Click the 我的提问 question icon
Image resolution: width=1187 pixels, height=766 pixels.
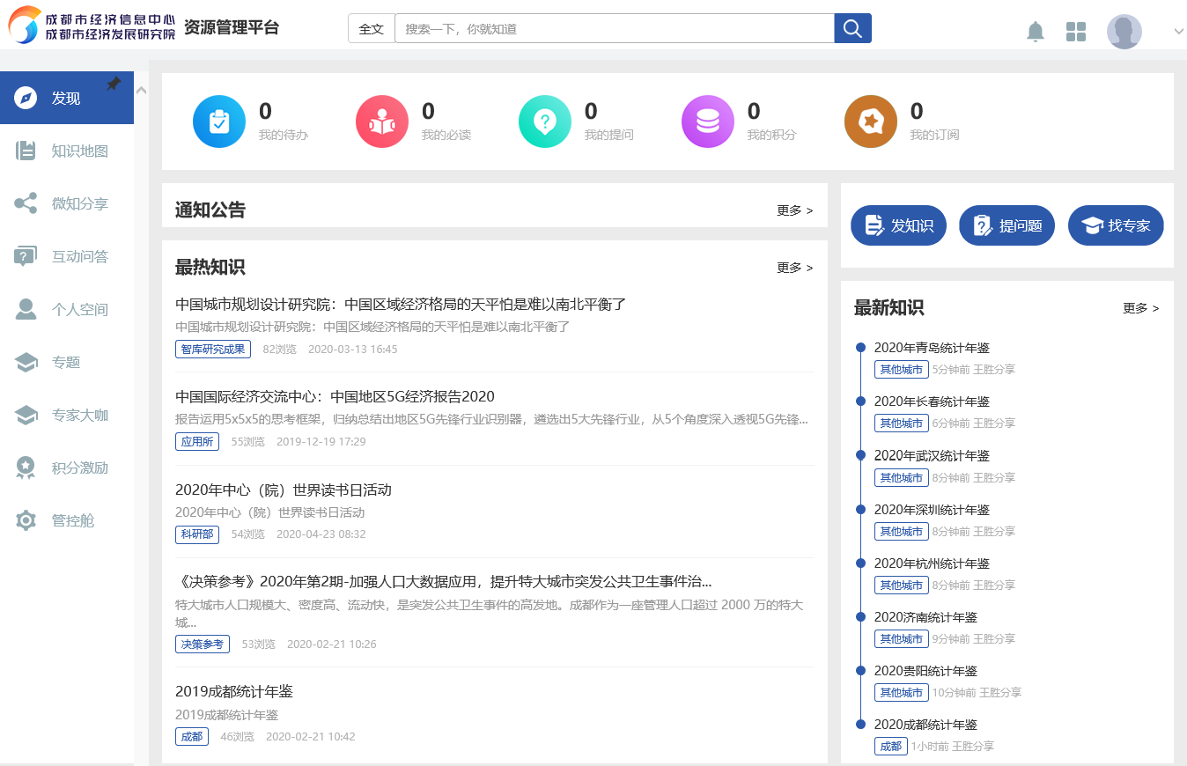(545, 122)
